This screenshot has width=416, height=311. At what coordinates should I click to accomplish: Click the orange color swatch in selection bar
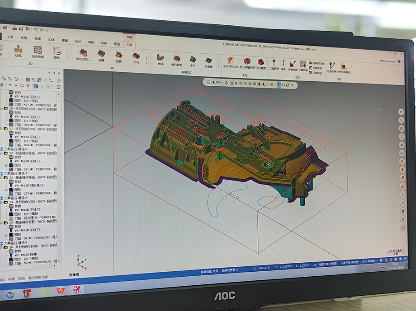pyautogui.click(x=271, y=84)
